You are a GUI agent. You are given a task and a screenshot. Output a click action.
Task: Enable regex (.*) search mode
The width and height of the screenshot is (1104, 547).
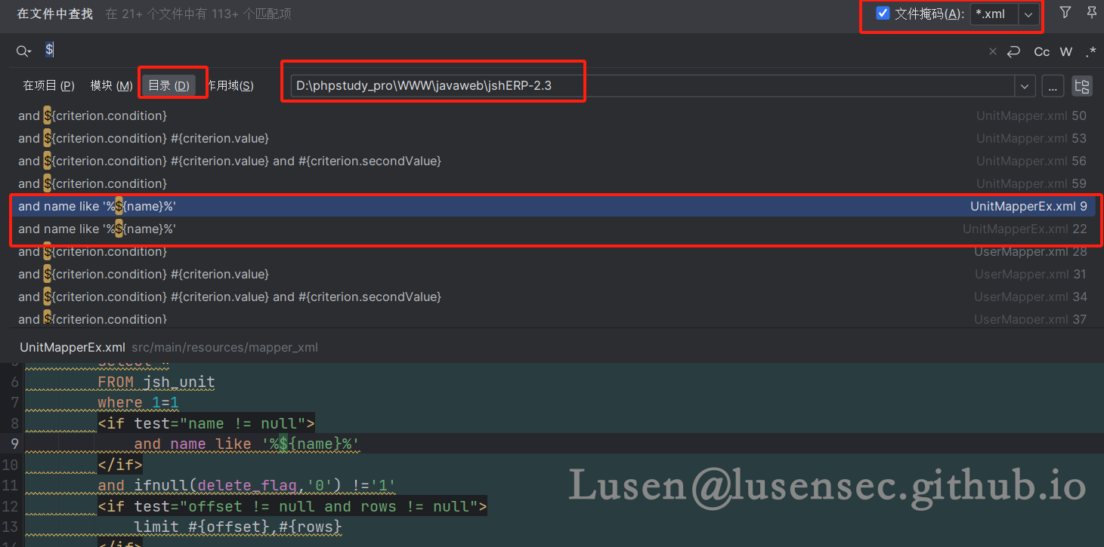click(1090, 51)
